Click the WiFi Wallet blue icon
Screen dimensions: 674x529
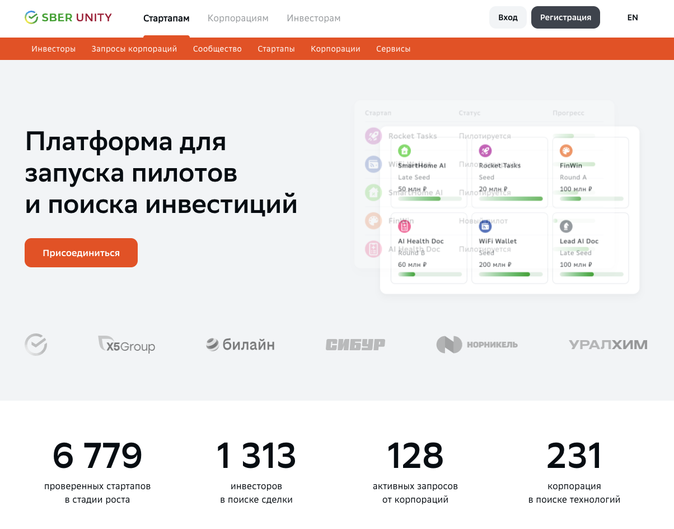pyautogui.click(x=485, y=226)
